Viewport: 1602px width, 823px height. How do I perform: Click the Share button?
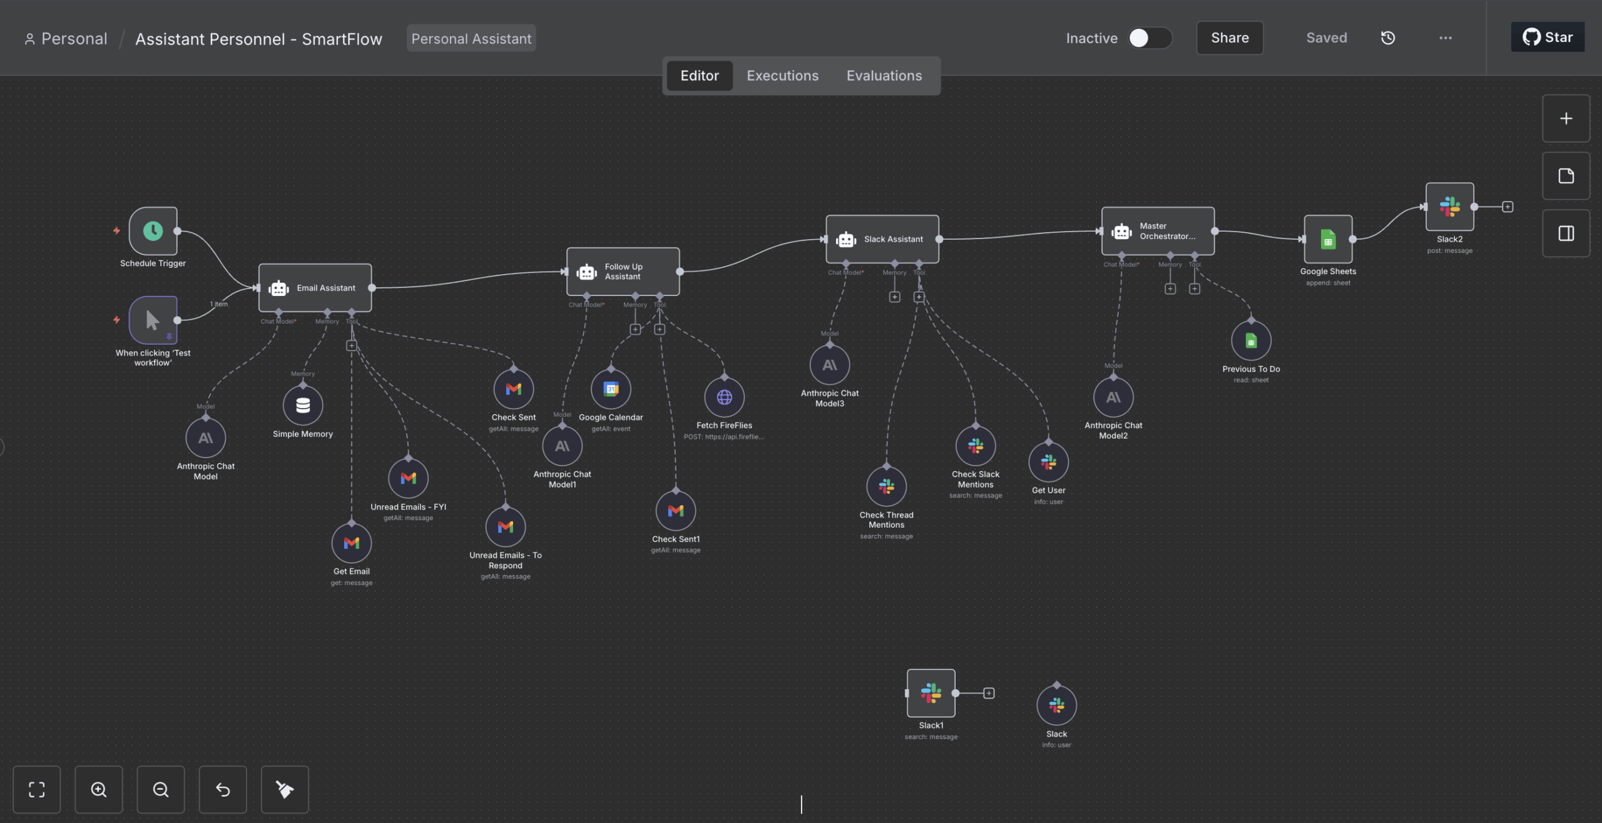point(1229,38)
